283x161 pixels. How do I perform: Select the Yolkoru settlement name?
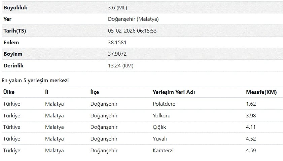(162, 116)
